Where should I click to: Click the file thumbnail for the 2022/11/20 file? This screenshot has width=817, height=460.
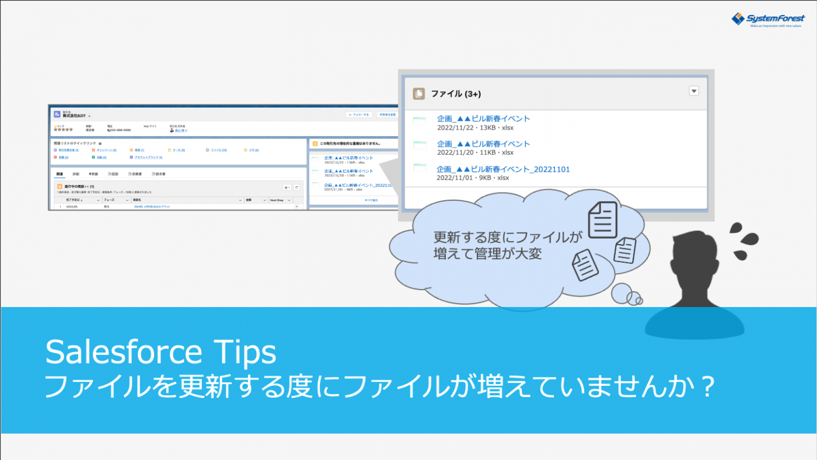(x=420, y=145)
